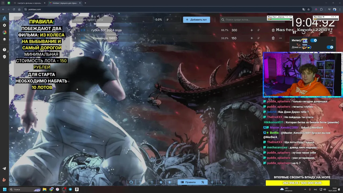This screenshot has width=343, height=193.
Task: Toggle the Интеграции switch
Action: pyautogui.click(x=314, y=40)
